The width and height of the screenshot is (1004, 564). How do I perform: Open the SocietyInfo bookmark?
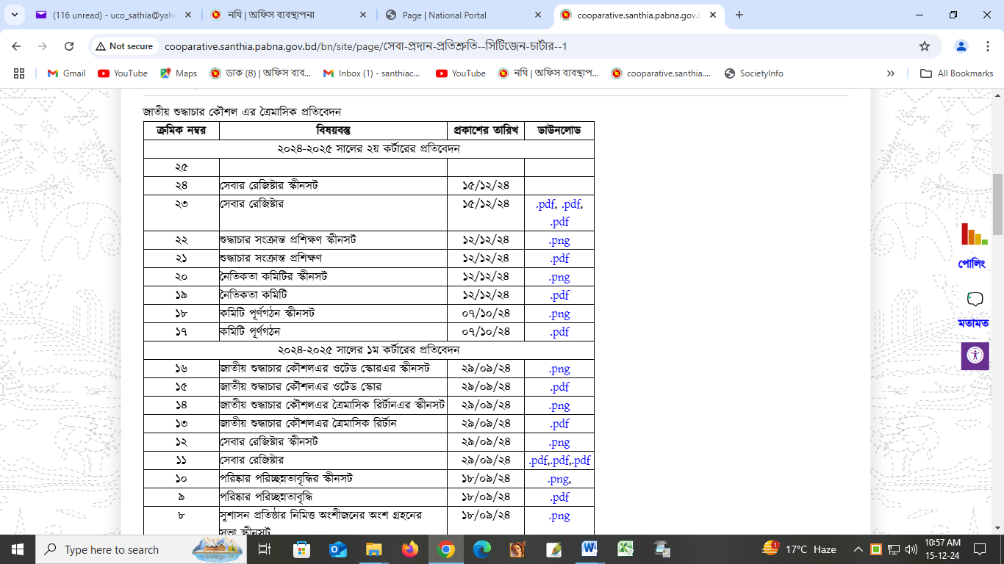click(754, 73)
